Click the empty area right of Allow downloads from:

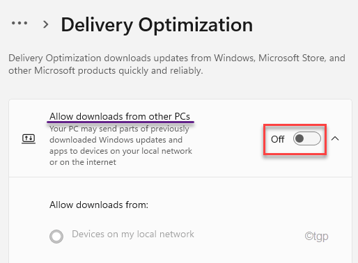tap(249, 205)
